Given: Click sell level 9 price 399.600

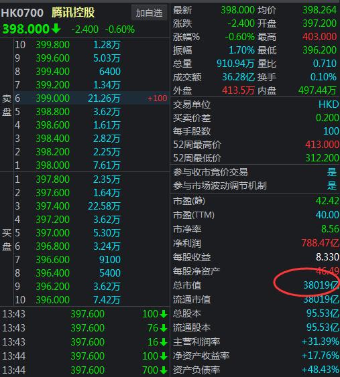Looking at the screenshot, I should coord(53,58).
